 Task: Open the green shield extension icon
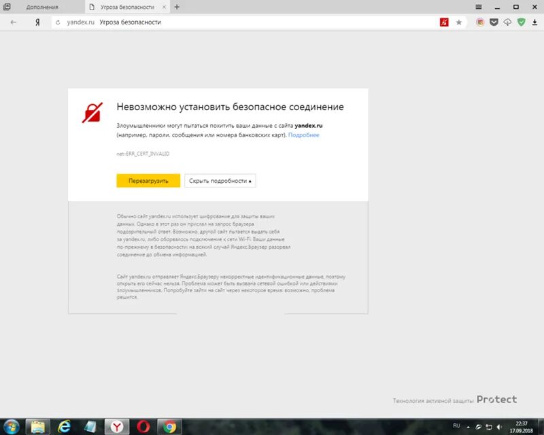coord(521,22)
